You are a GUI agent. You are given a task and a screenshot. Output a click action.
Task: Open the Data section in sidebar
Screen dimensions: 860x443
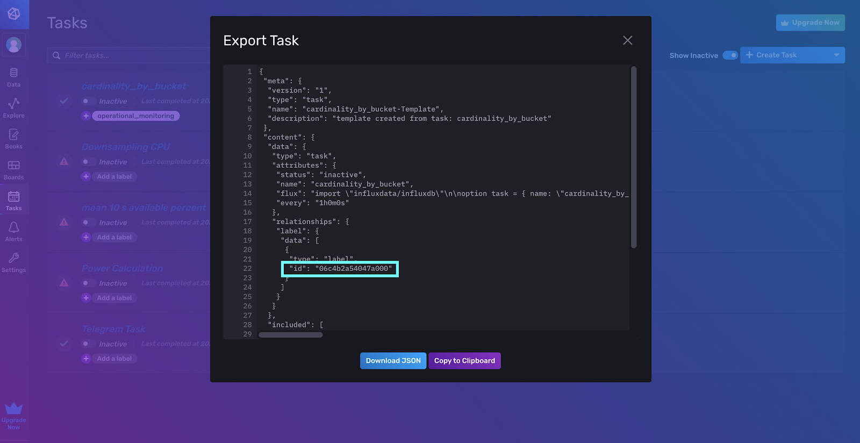click(14, 77)
